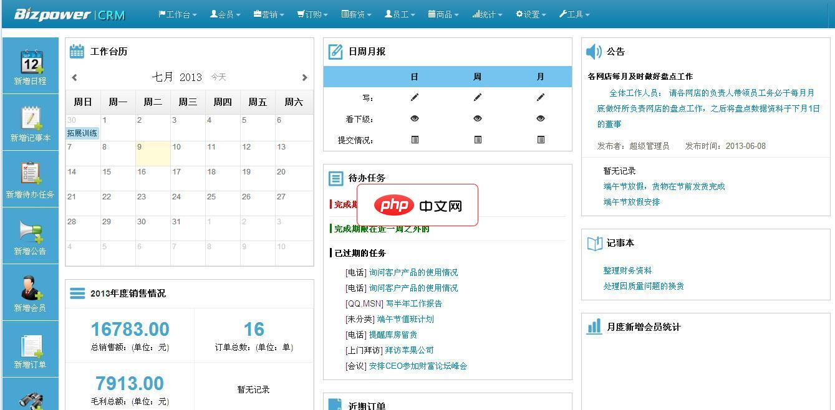Open 新增公告 via the megaphone icon
The height and width of the screenshot is (410, 835).
click(x=31, y=235)
